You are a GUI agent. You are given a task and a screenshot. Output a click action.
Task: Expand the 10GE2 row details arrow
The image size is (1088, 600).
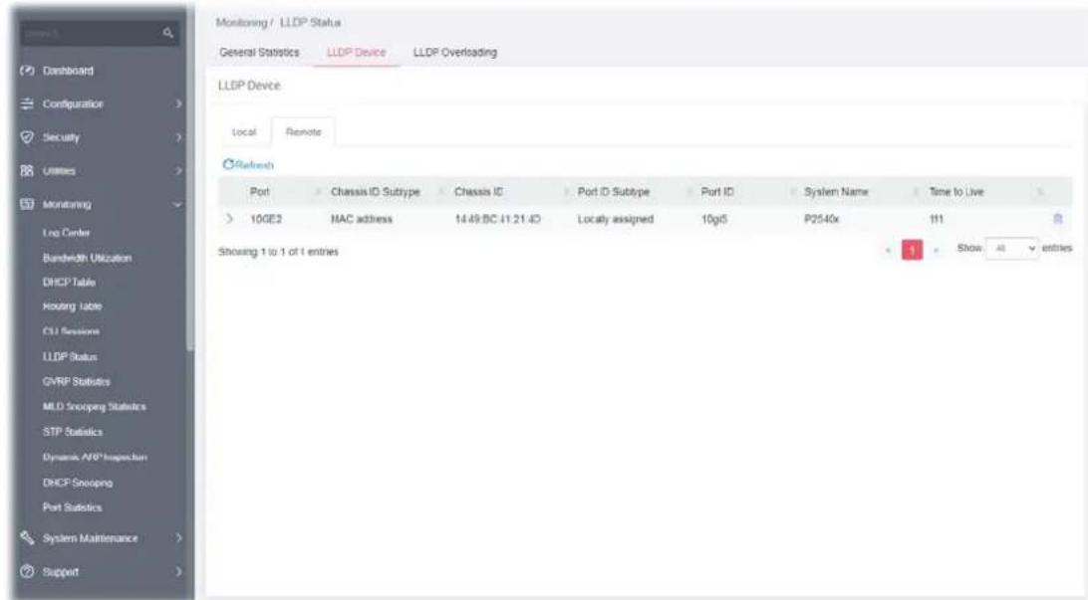(230, 219)
